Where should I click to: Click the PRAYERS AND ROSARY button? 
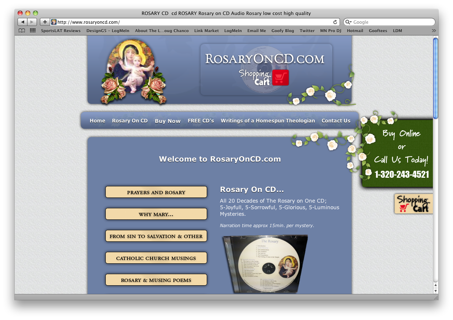click(x=156, y=192)
